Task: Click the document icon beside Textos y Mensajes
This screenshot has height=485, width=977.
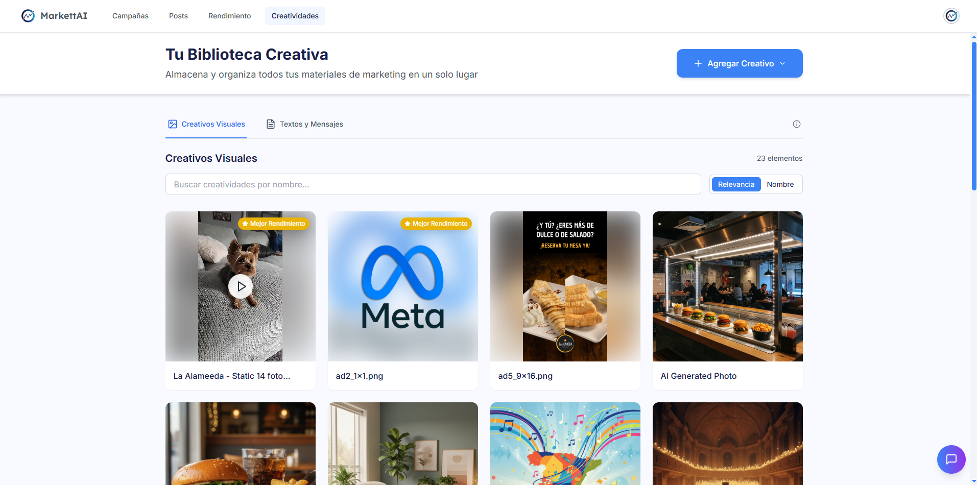Action: click(270, 124)
